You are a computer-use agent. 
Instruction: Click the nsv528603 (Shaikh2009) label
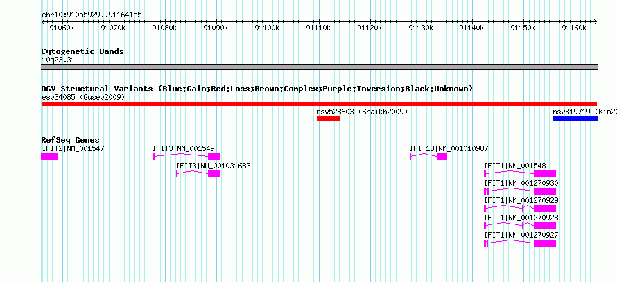coord(362,112)
